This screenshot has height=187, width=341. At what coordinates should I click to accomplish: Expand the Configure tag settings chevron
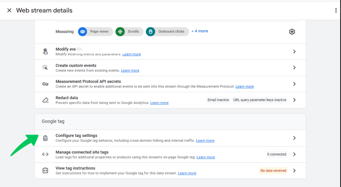(x=294, y=138)
